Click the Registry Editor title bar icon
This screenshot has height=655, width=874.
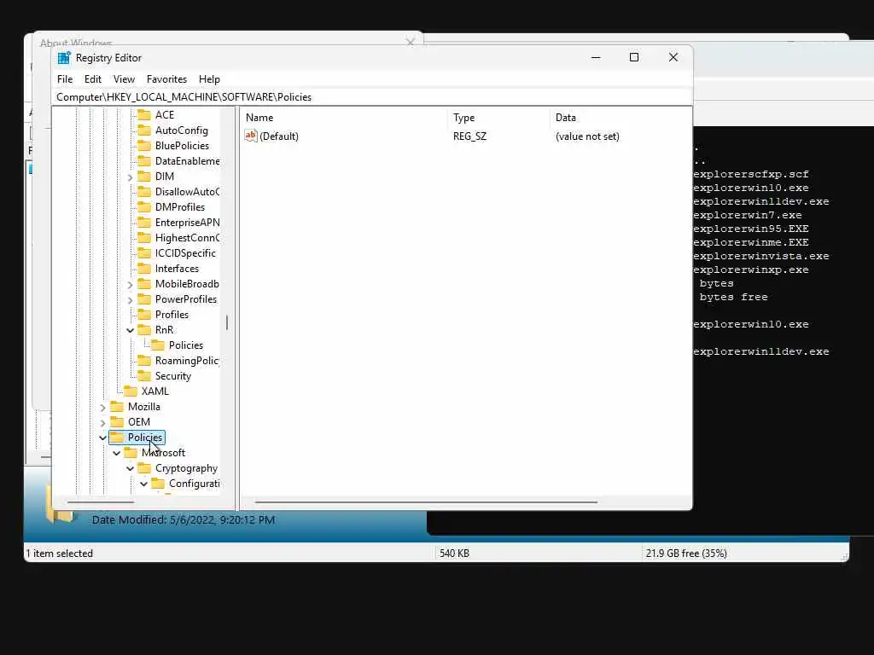coord(64,58)
